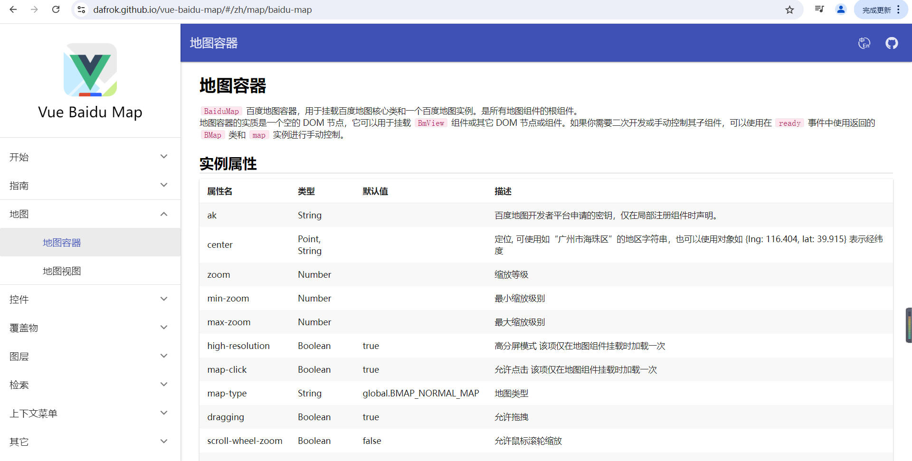Image resolution: width=912 pixels, height=461 pixels.
Task: Expand the 上下文菜单 sidebar section
Action: pos(90,413)
